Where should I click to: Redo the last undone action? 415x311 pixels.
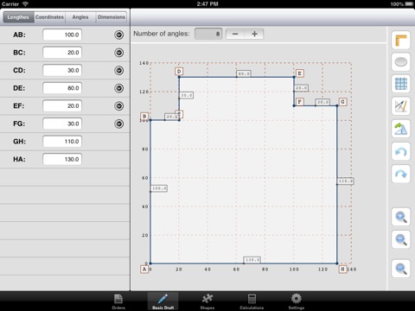coord(400,174)
